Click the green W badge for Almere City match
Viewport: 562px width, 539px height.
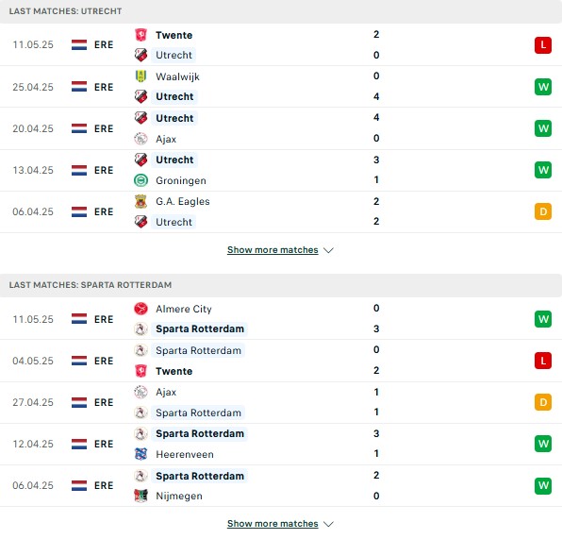tap(543, 319)
